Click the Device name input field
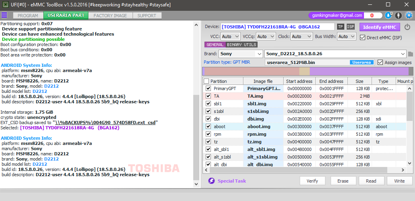This screenshot has height=201, width=415. [277, 27]
